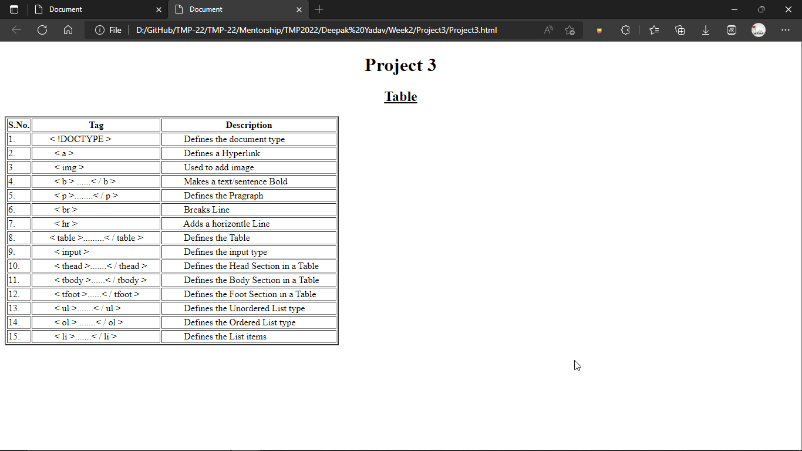Minimize the browser window
802x451 pixels.
[734, 9]
